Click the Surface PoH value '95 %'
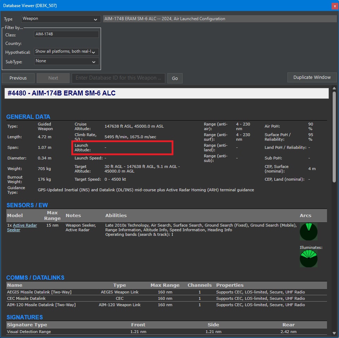Screen dimensions: 339x338 (310, 137)
